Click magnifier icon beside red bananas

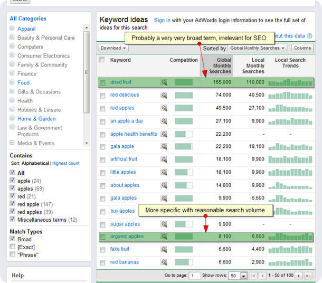point(164,262)
